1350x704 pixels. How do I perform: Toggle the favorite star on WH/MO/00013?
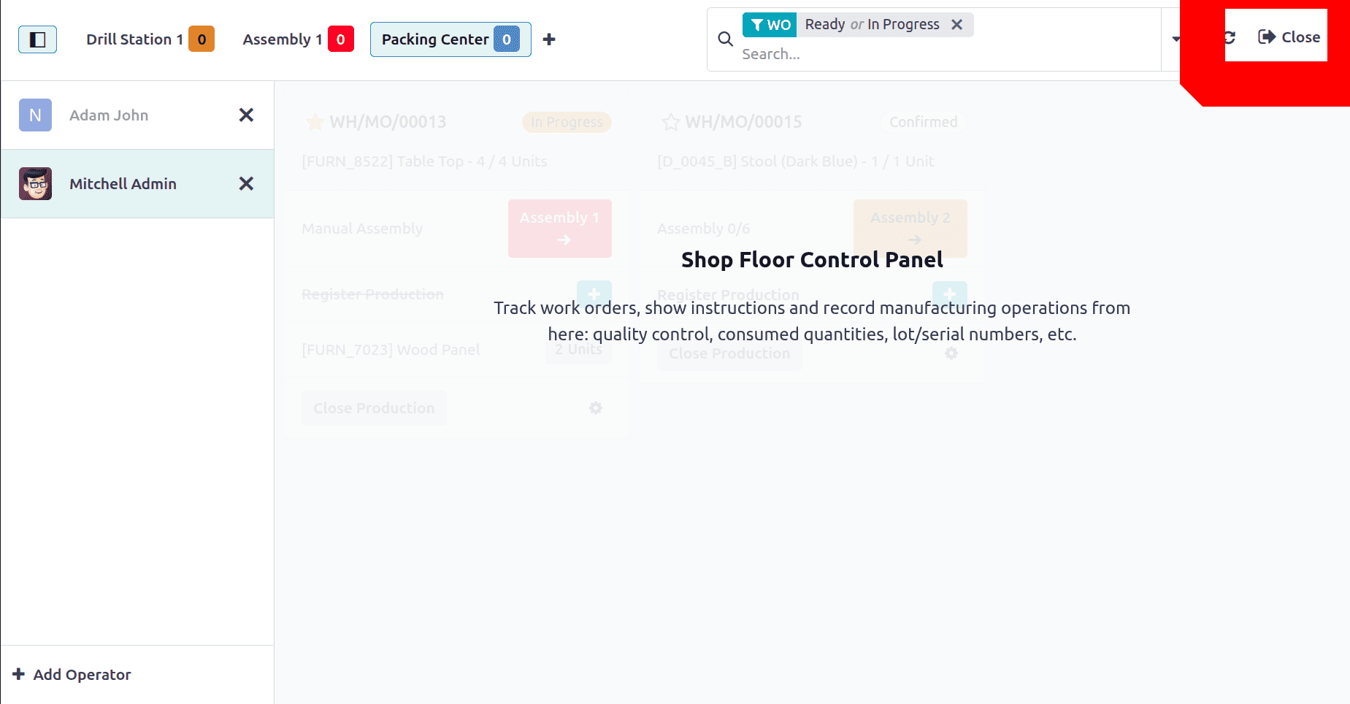[315, 122]
